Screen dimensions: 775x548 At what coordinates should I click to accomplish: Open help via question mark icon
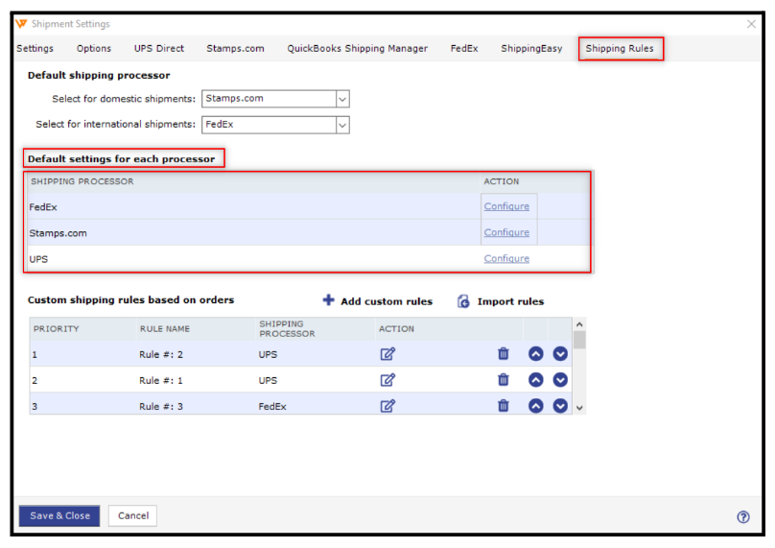pos(743,516)
